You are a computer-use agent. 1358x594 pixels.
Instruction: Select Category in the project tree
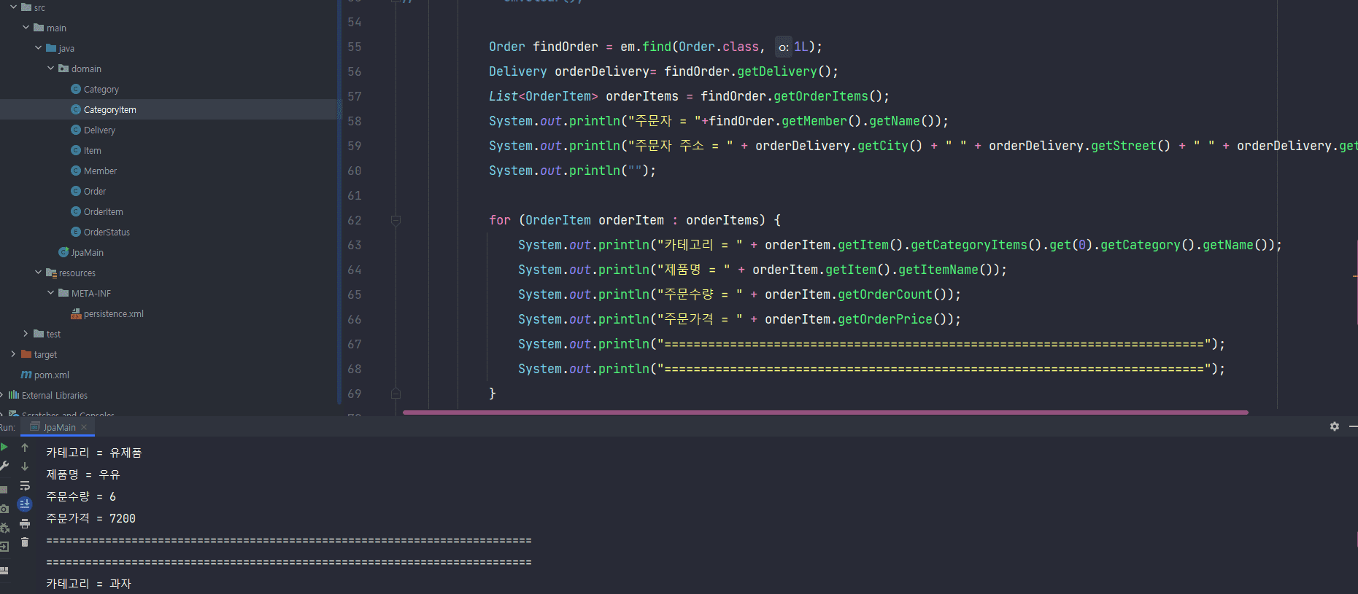point(101,89)
